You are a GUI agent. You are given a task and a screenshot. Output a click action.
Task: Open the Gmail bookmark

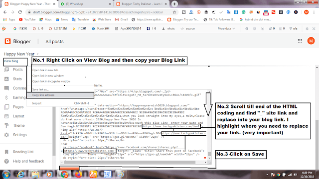pos(122,20)
